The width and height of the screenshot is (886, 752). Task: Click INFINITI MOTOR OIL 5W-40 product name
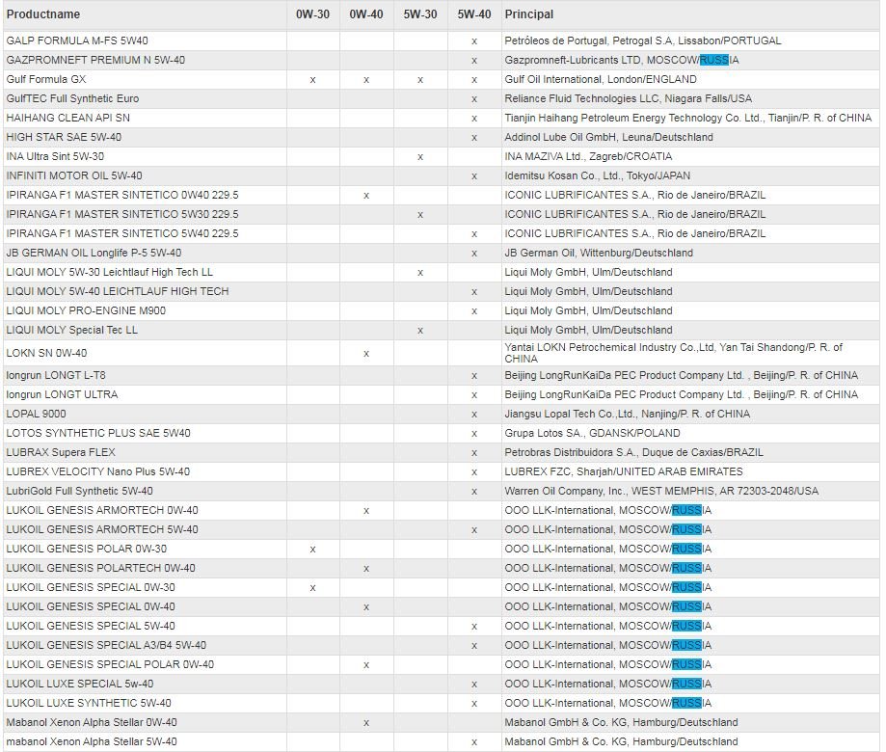(x=74, y=175)
